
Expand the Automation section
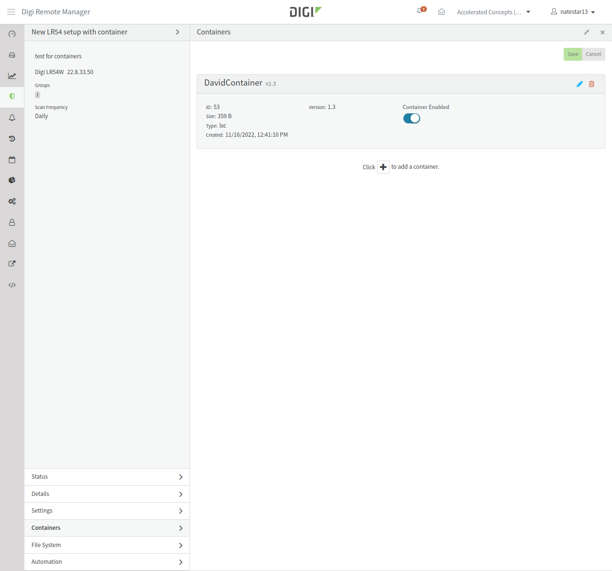point(107,562)
